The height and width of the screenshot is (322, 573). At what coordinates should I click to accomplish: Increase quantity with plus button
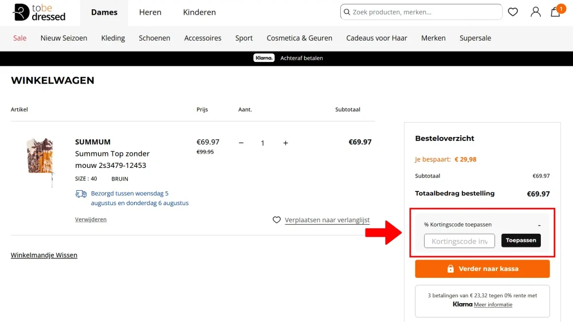click(x=285, y=143)
